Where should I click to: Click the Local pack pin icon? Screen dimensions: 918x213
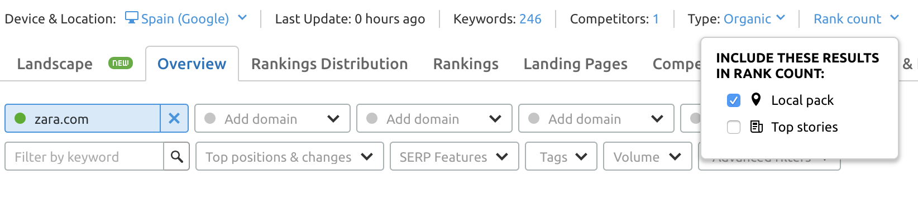pos(756,100)
